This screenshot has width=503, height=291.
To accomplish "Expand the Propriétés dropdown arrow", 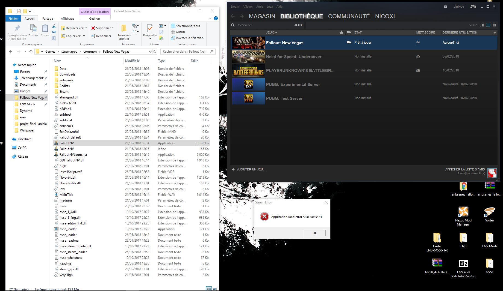I will click(150, 39).
